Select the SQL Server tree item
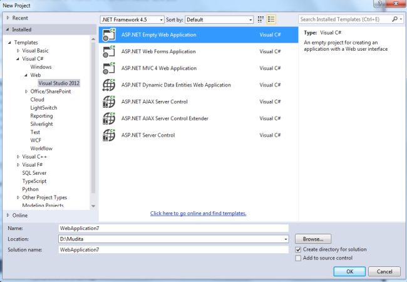 (34, 173)
